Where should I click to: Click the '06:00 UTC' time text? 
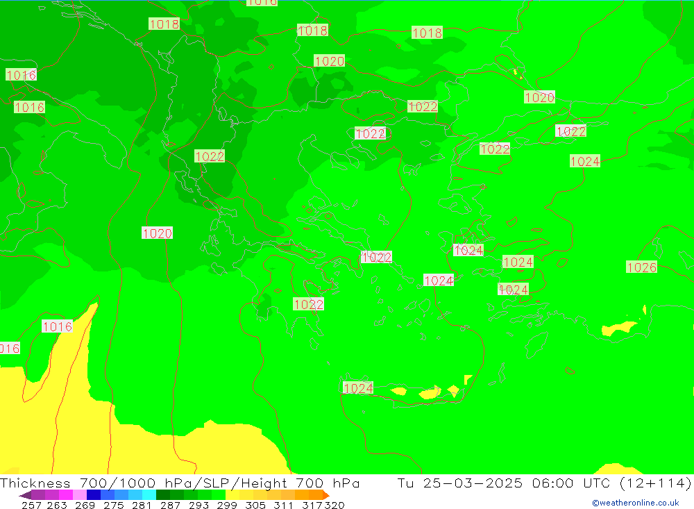click(x=571, y=483)
